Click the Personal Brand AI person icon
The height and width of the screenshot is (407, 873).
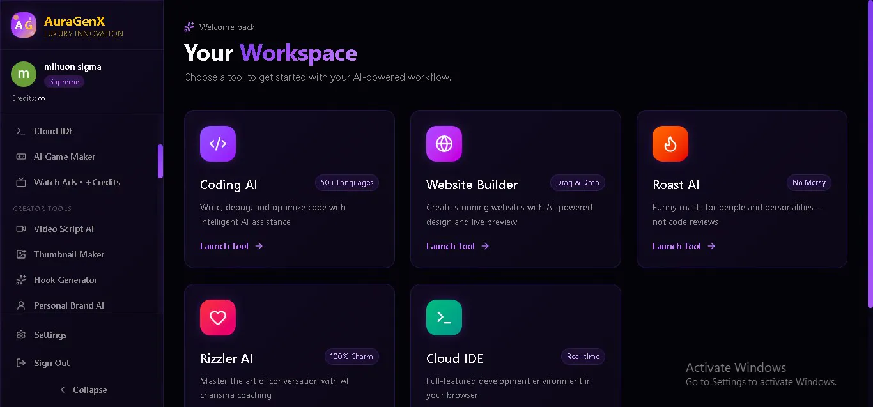click(21, 305)
